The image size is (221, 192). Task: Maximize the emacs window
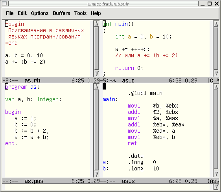(210, 4)
